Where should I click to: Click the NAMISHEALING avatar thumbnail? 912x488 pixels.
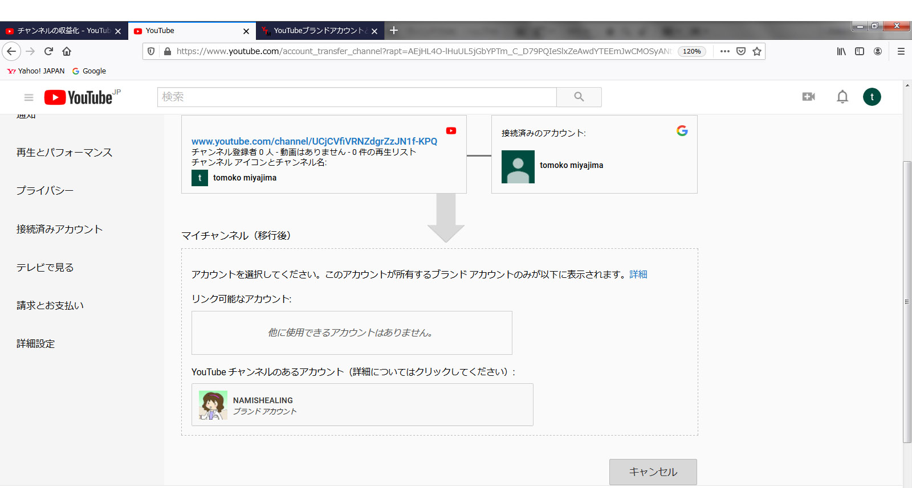pos(213,405)
